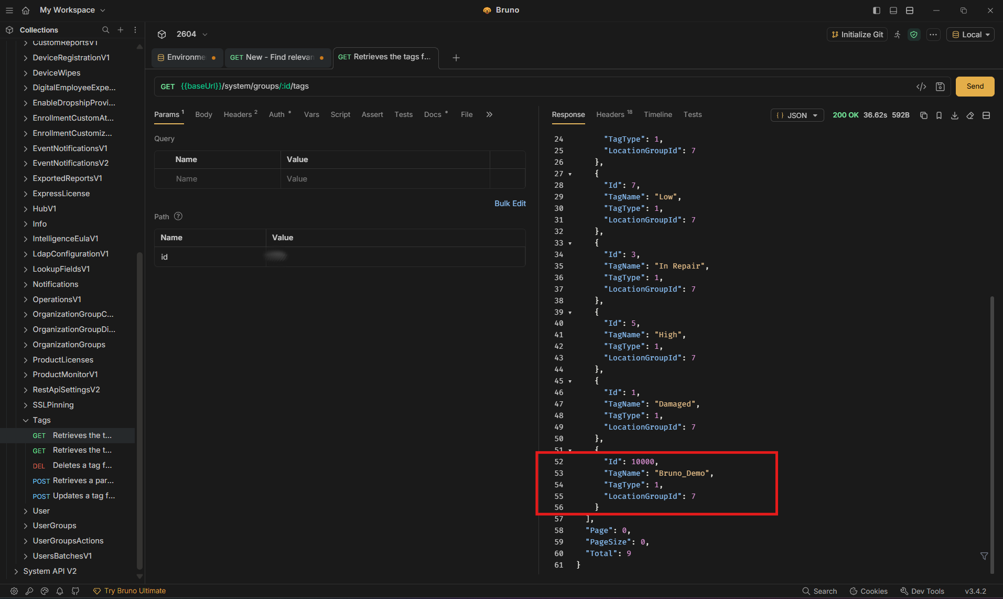This screenshot has height=599, width=1003.
Task: Open Dev Tools from status bar
Action: click(922, 591)
